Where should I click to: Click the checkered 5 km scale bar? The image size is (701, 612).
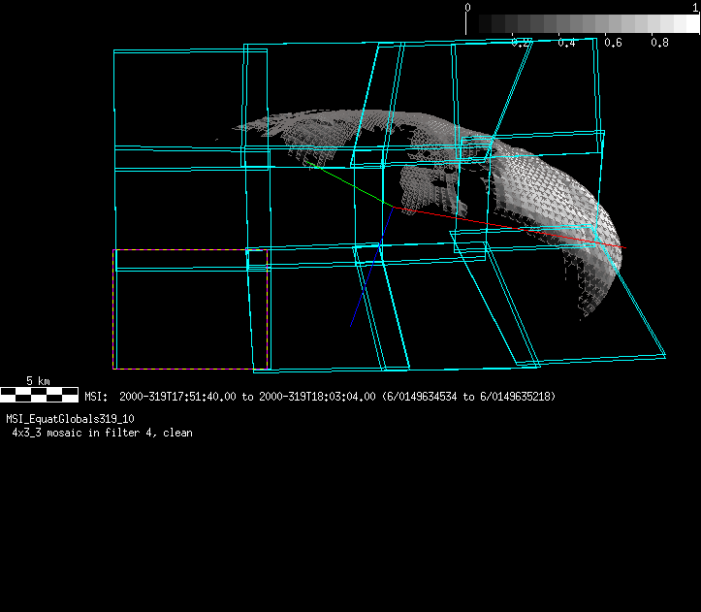click(x=39, y=394)
